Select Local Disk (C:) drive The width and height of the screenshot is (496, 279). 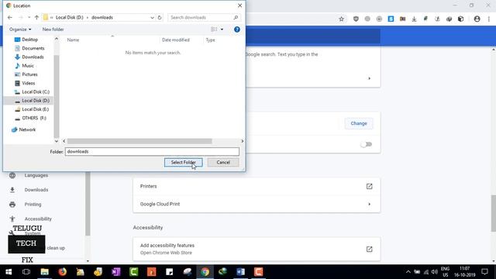click(x=36, y=91)
